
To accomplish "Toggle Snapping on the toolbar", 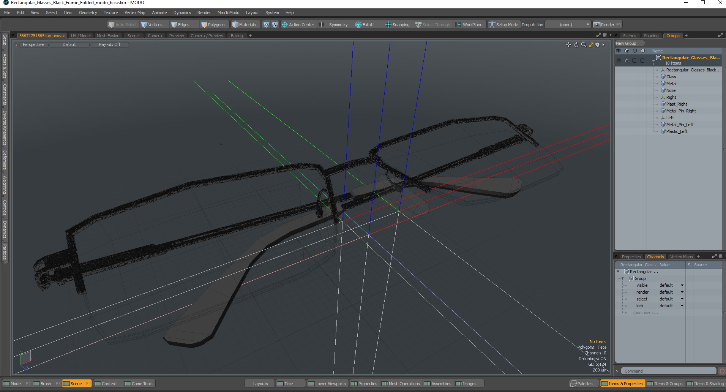I will [x=398, y=25].
